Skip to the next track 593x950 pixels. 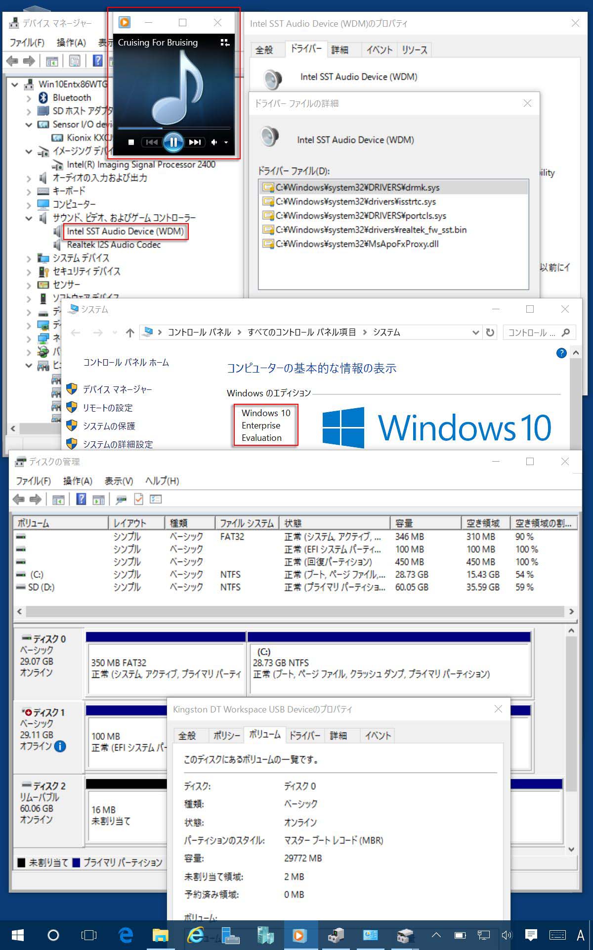[195, 142]
